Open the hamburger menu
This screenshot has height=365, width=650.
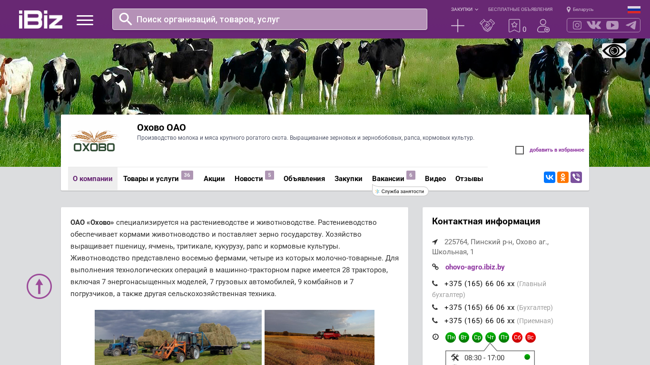[85, 20]
